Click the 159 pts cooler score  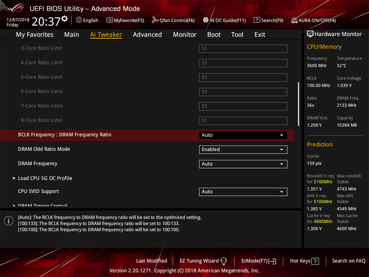point(314,164)
